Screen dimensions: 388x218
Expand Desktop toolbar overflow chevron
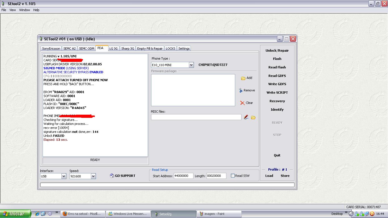pyautogui.click(x=346, y=212)
